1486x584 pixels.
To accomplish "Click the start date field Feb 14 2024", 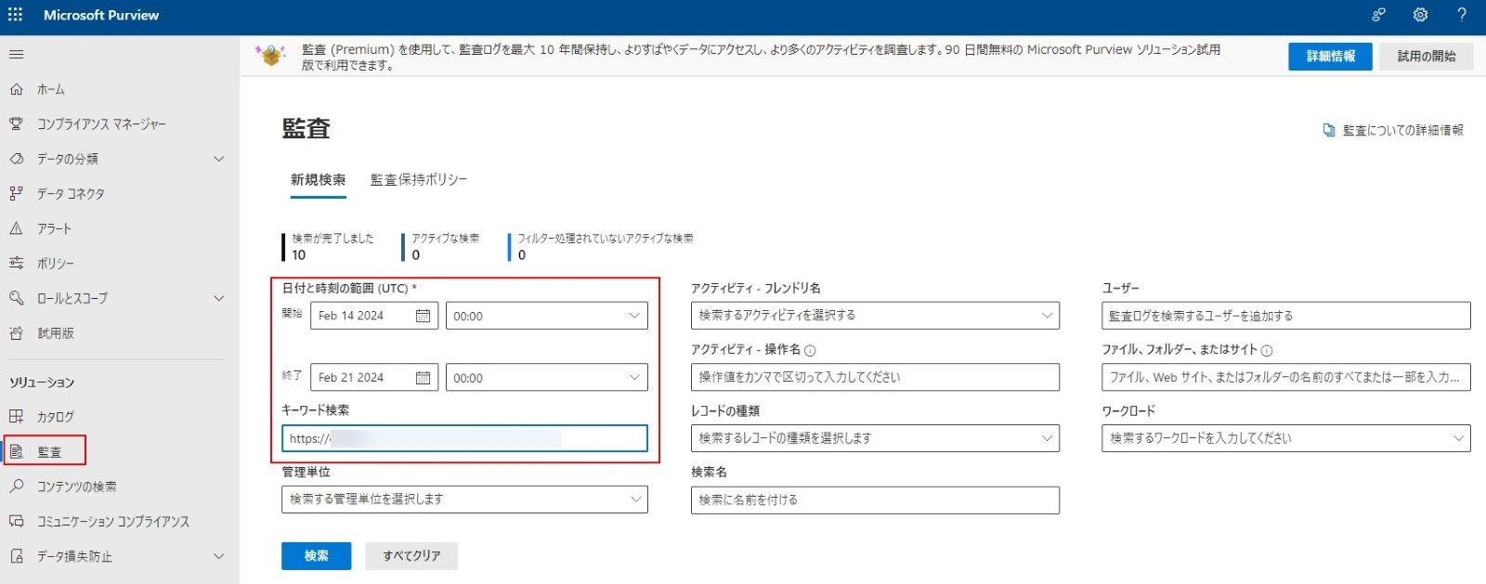I will click(374, 316).
